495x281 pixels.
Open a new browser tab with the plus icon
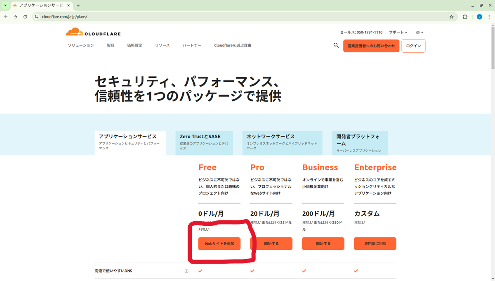click(78, 5)
